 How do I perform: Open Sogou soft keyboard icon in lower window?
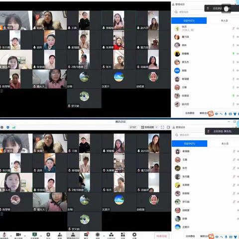pyautogui.click(x=231, y=237)
